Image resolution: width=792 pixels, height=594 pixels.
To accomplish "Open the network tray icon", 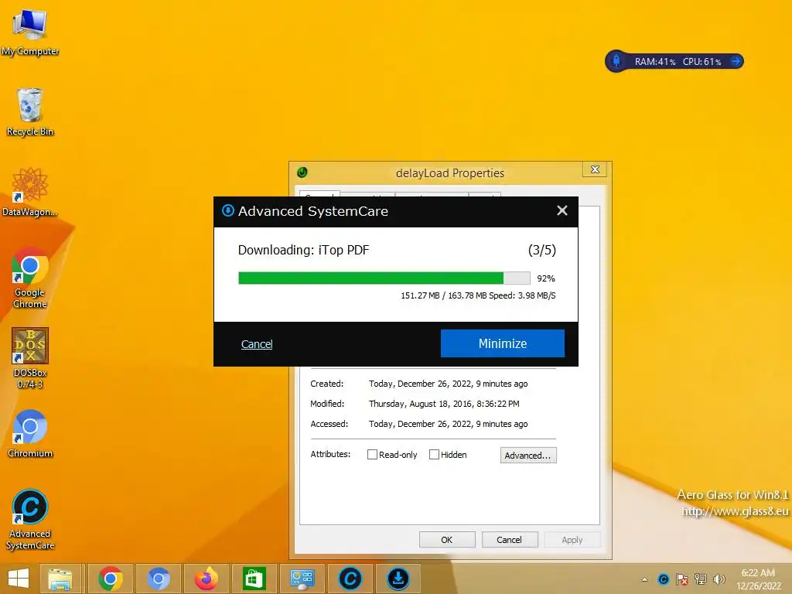I will coord(701,579).
